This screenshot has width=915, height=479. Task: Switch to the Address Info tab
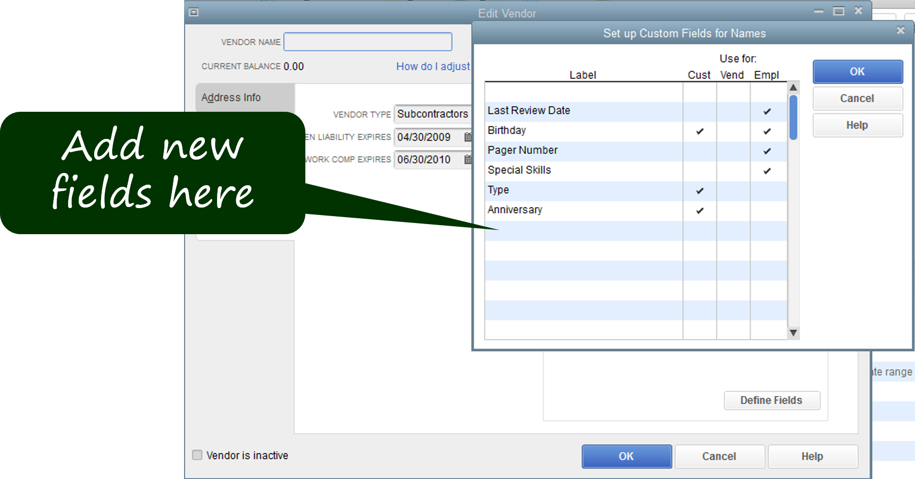pos(231,97)
